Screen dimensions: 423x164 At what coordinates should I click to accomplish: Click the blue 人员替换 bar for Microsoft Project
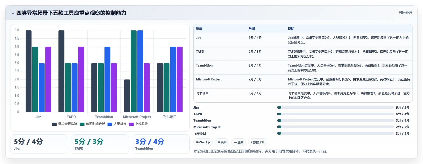coord(140,71)
